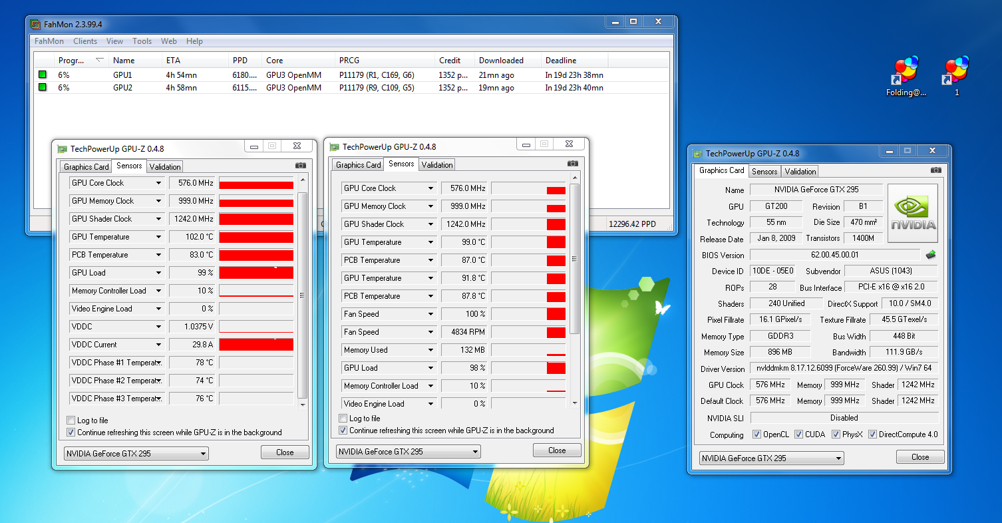1002x523 pixels.
Task: Enable Log to file in GPU-Z window with Fan Speed sensors
Action: pos(343,419)
